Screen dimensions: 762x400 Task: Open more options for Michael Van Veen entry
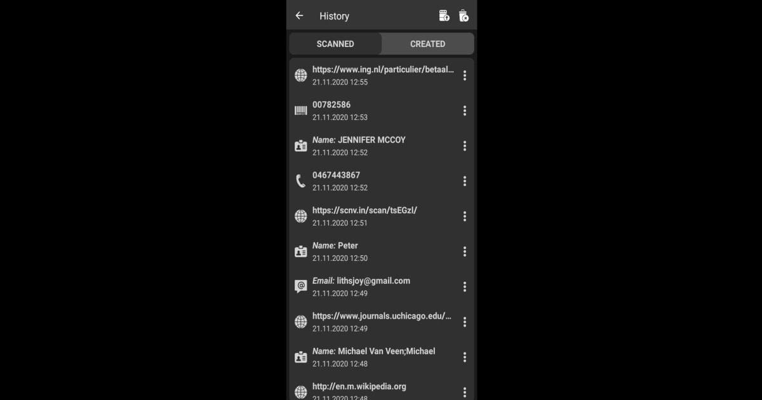click(x=465, y=357)
